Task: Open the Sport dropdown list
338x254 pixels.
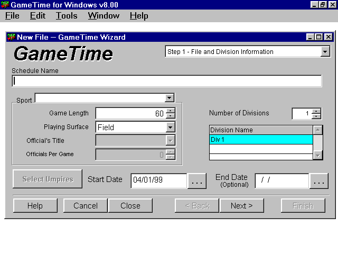Action: click(170, 98)
